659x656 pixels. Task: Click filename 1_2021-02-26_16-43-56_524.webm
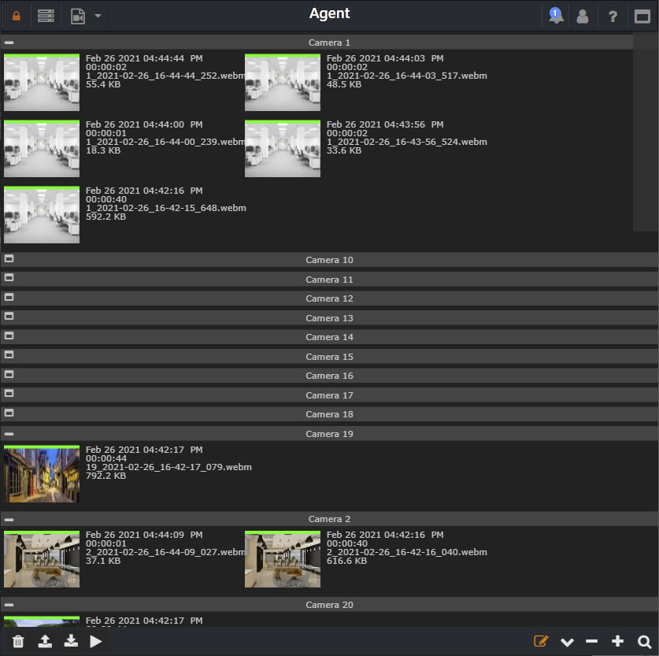click(x=407, y=142)
